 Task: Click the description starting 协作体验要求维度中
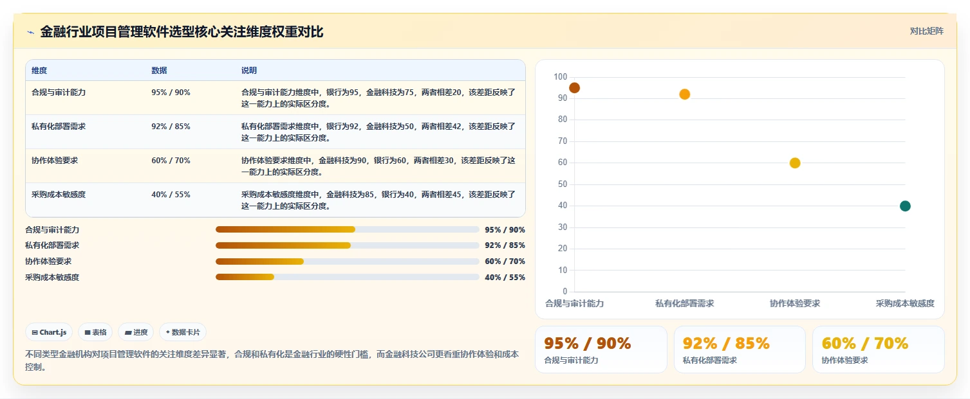pos(378,166)
